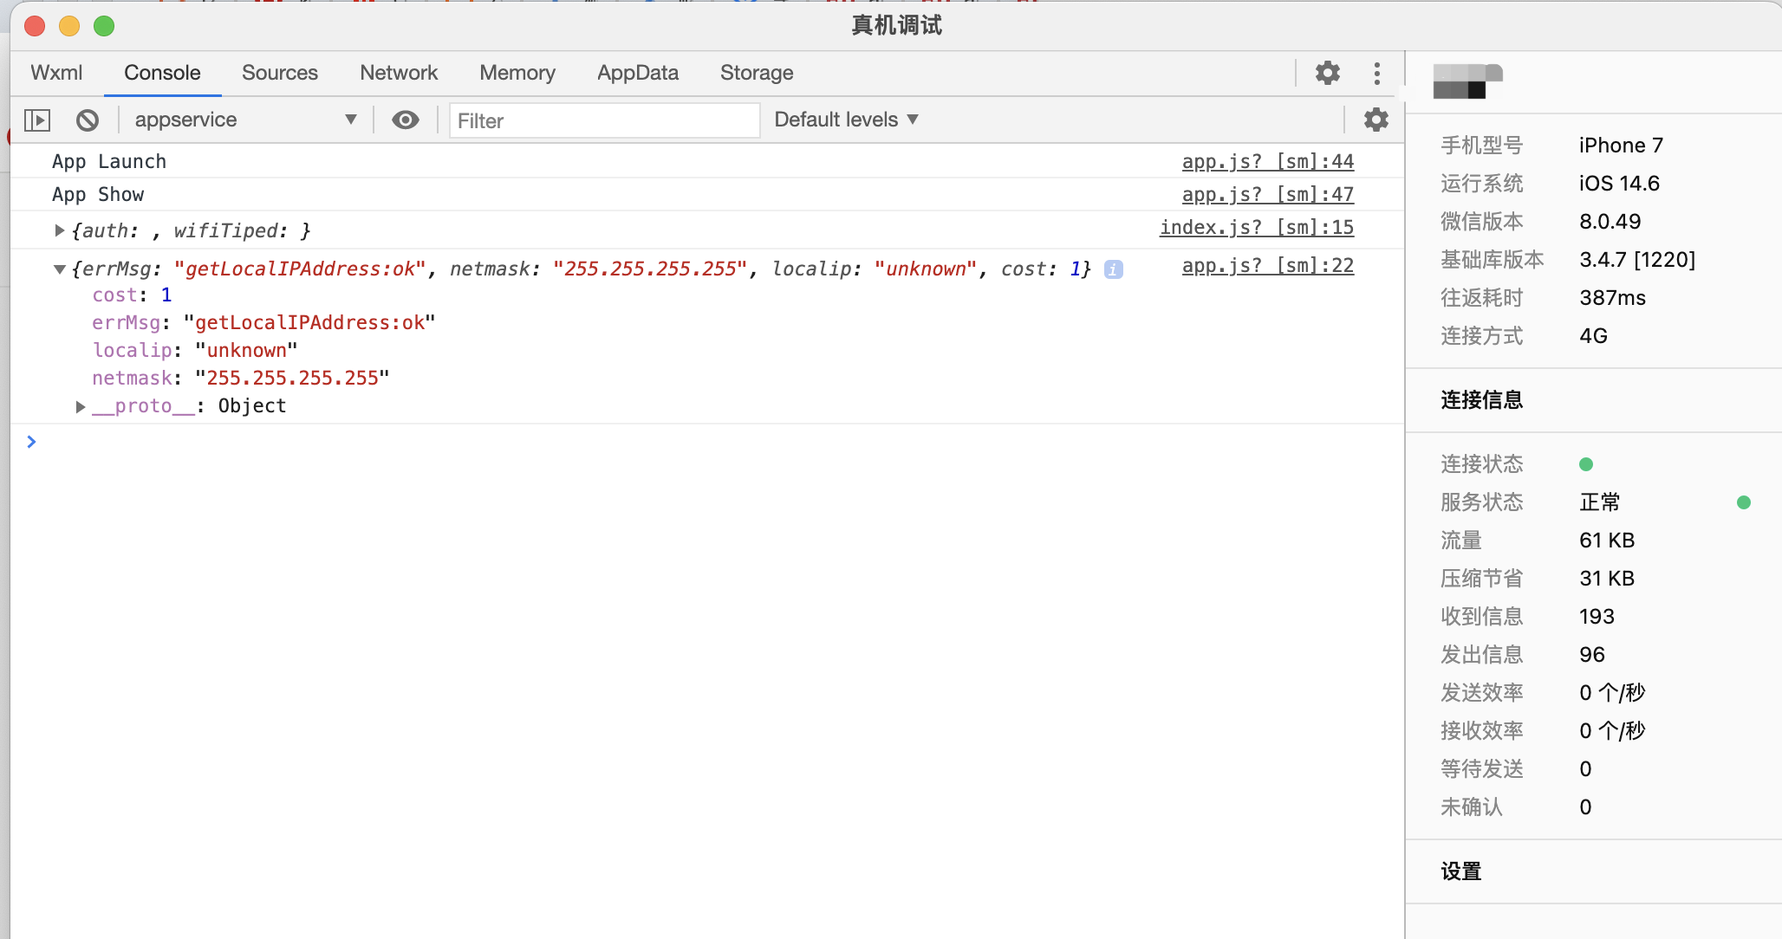Open console settings gear icon
1782x939 pixels.
[x=1376, y=120]
